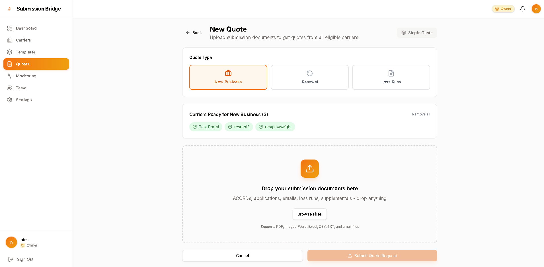Click the Remove all link

[421, 114]
